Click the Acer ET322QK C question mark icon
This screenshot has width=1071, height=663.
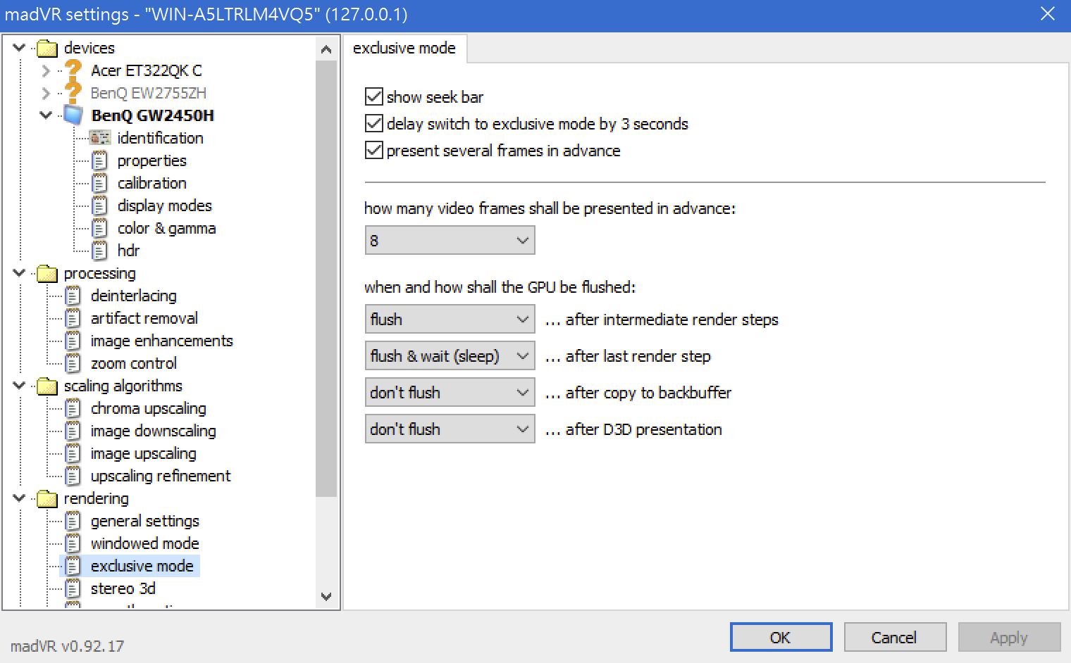point(73,70)
